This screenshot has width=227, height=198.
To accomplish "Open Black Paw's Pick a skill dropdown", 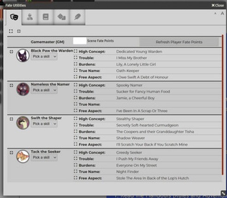I will coord(44,57).
